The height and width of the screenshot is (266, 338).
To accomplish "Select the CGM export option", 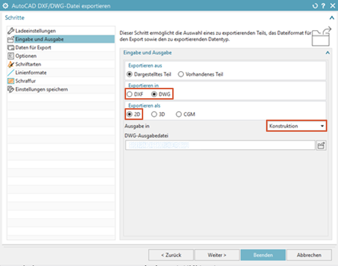I will coord(179,115).
